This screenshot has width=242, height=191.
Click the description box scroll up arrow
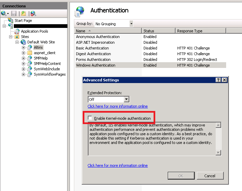coord(218,125)
